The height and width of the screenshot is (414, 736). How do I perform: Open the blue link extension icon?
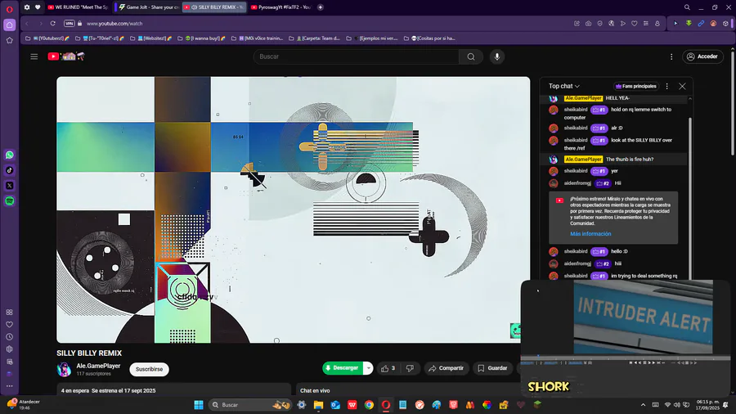pyautogui.click(x=701, y=24)
